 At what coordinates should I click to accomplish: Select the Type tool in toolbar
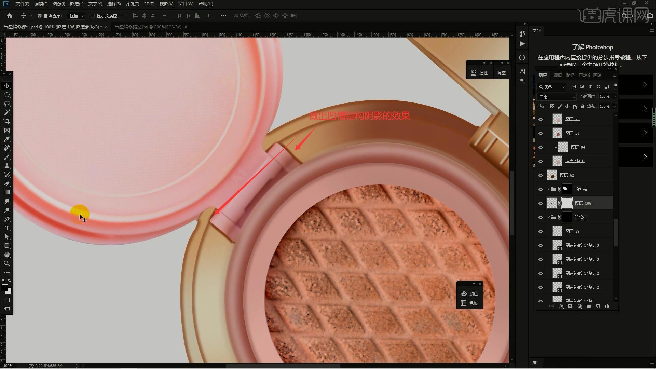tap(7, 228)
